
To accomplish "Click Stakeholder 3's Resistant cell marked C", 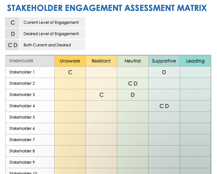I will pos(101,95).
